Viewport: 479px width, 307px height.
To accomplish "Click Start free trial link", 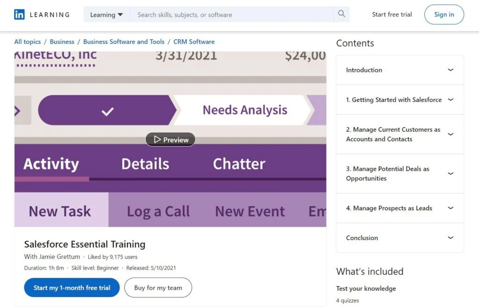I will click(x=392, y=14).
